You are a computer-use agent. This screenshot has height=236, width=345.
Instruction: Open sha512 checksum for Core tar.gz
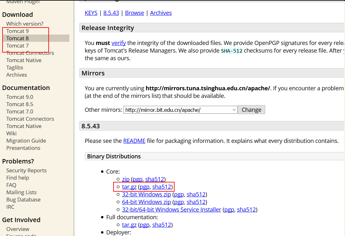click(162, 187)
